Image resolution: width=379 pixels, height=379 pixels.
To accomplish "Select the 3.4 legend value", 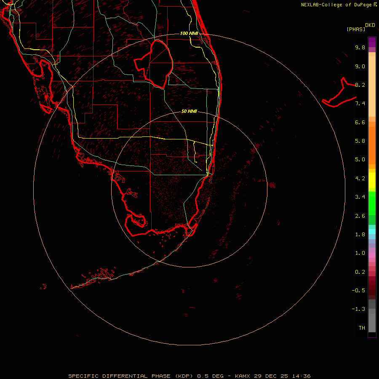I will point(360,197).
